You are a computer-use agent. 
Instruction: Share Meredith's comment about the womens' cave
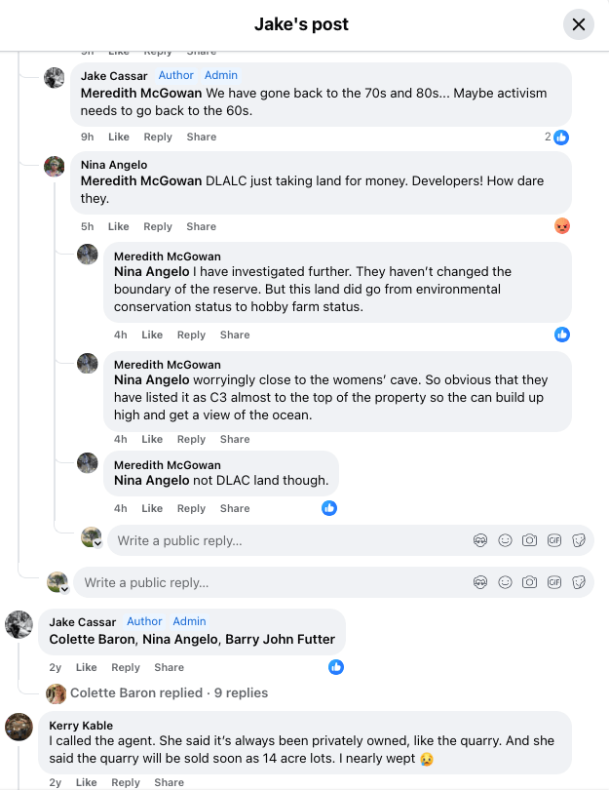tap(234, 439)
